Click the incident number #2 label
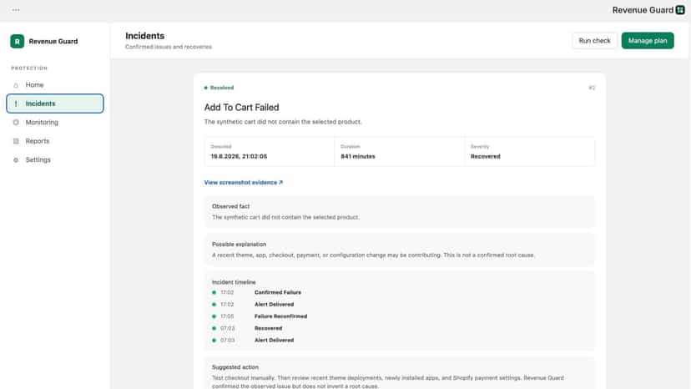 [592, 88]
